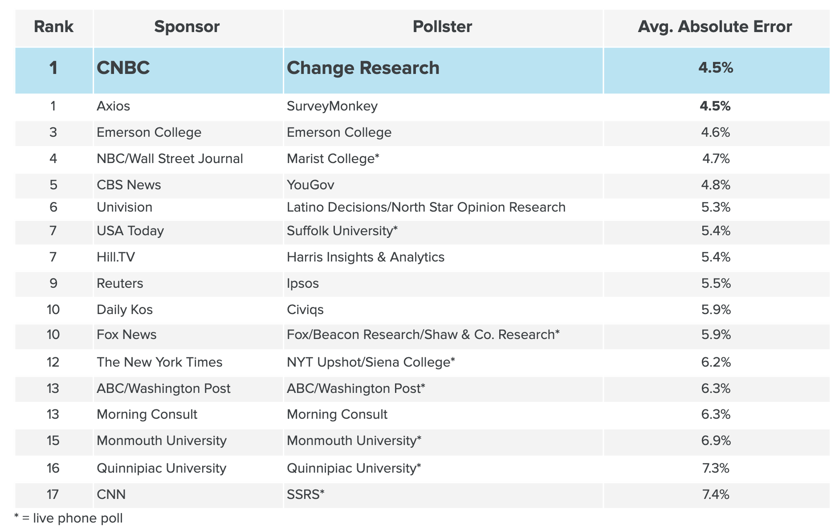Image resolution: width=839 pixels, height=531 pixels.
Task: Click the Avg. Absolute Error column header
Action: pos(715,27)
